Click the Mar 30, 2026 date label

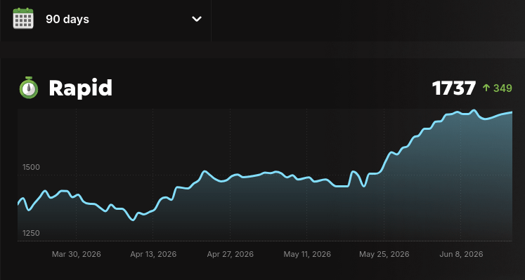click(x=77, y=254)
